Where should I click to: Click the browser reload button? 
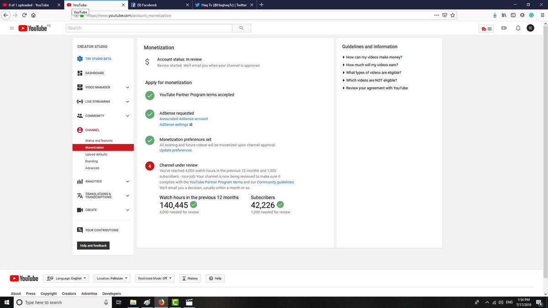24,15
